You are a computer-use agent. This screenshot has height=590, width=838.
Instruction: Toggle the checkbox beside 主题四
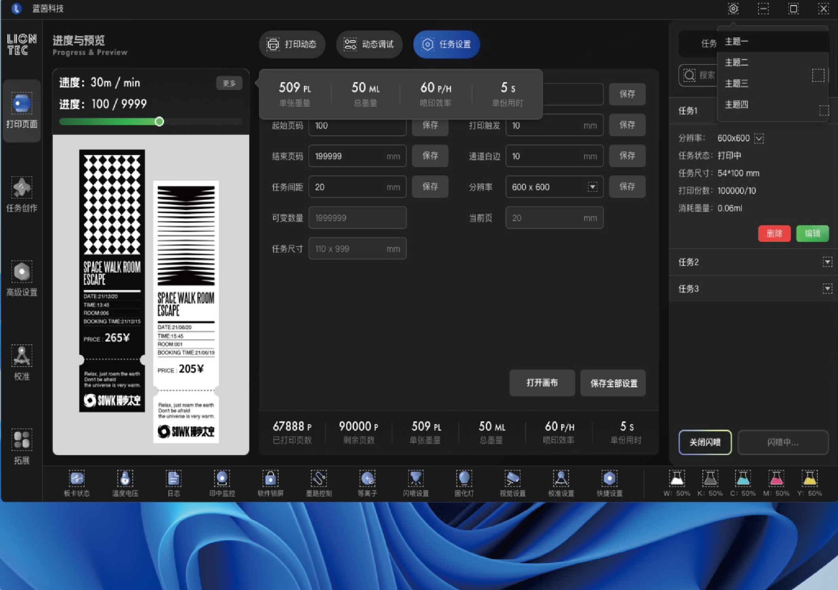[x=824, y=110]
